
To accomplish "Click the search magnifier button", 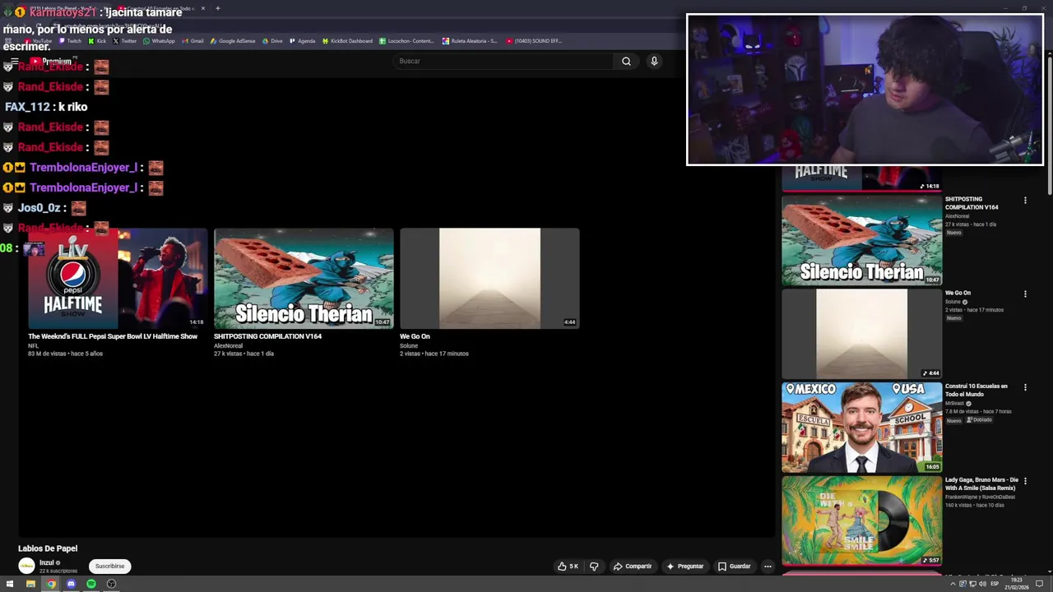I will coord(626,61).
